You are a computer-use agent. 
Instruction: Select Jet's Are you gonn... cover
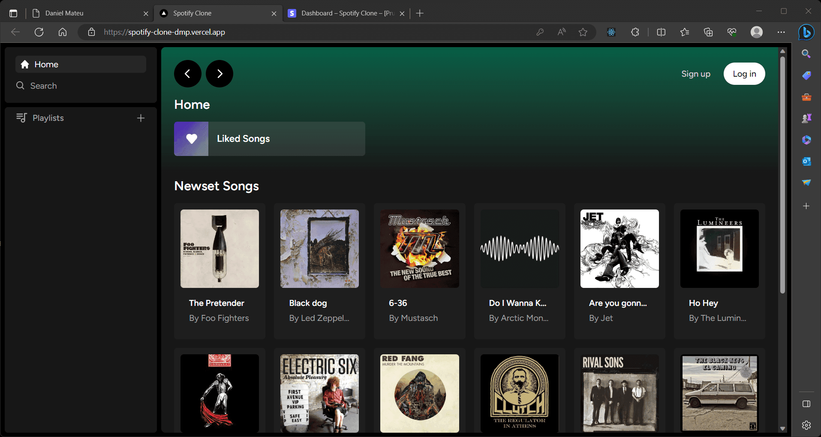(x=620, y=248)
